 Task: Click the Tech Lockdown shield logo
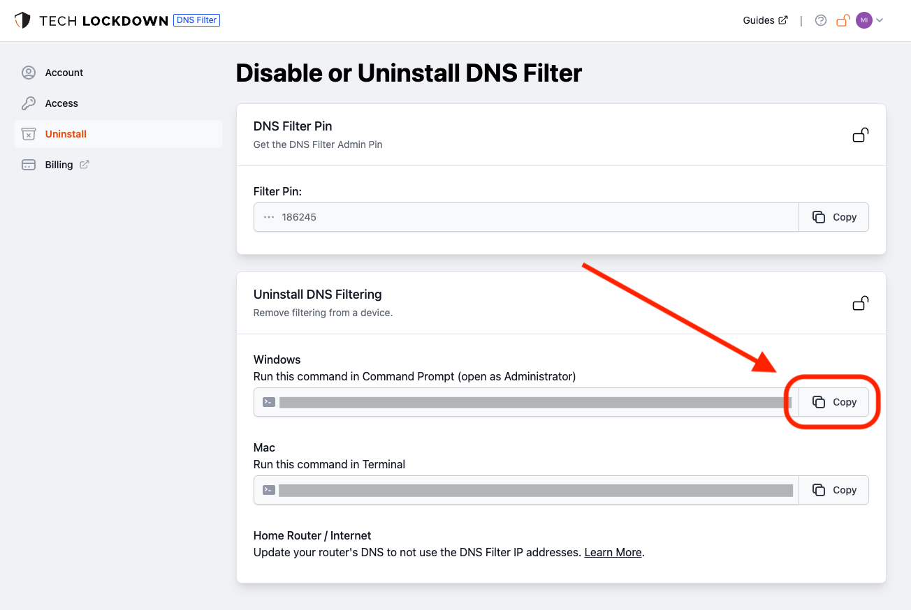pos(22,20)
